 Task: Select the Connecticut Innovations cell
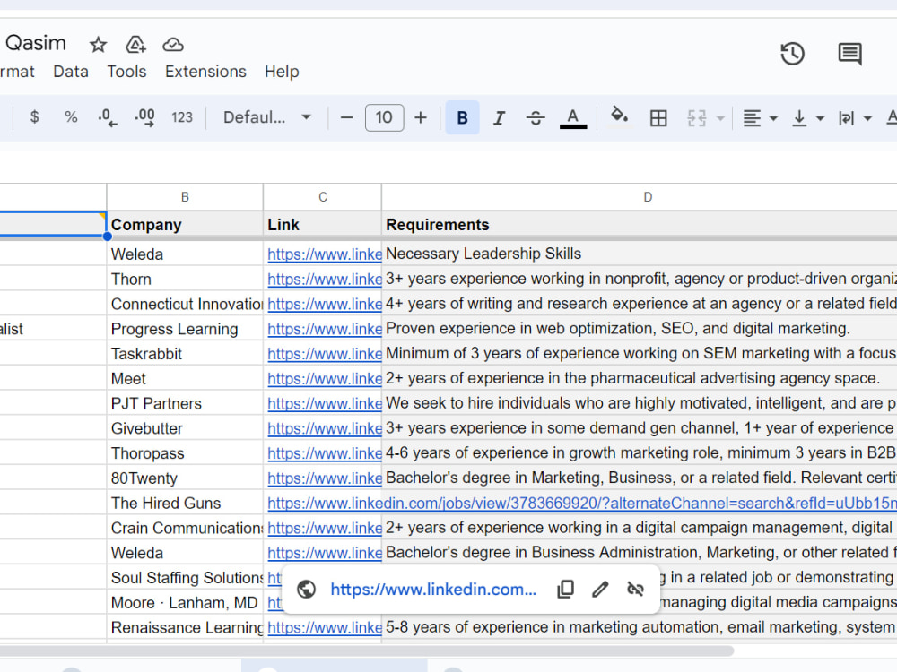pyautogui.click(x=185, y=304)
